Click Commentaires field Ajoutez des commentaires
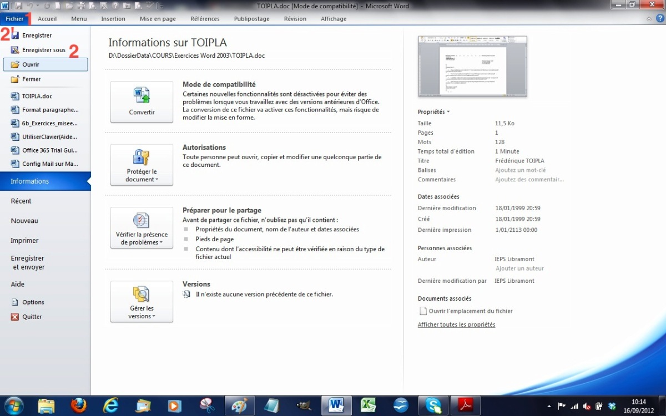 529,180
